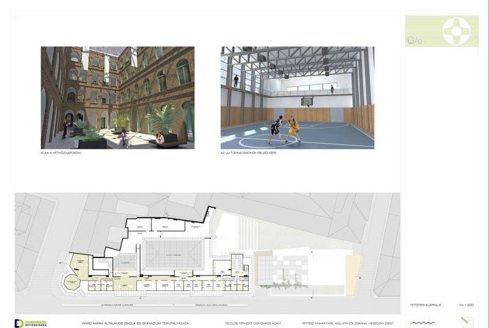This screenshot has width=489, height=328.
Task: Select the 'WARD MÁRIA ÁLTALÁNOS ISKOLA' project title
Action: 135,323
